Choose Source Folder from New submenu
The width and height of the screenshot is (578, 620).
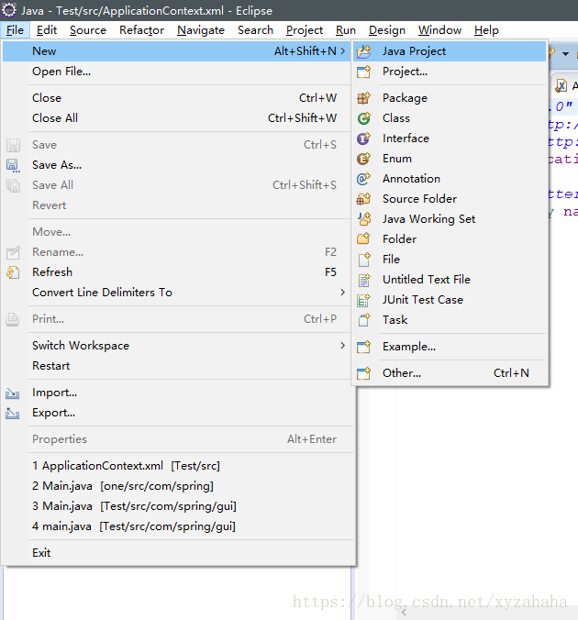tap(450, 199)
